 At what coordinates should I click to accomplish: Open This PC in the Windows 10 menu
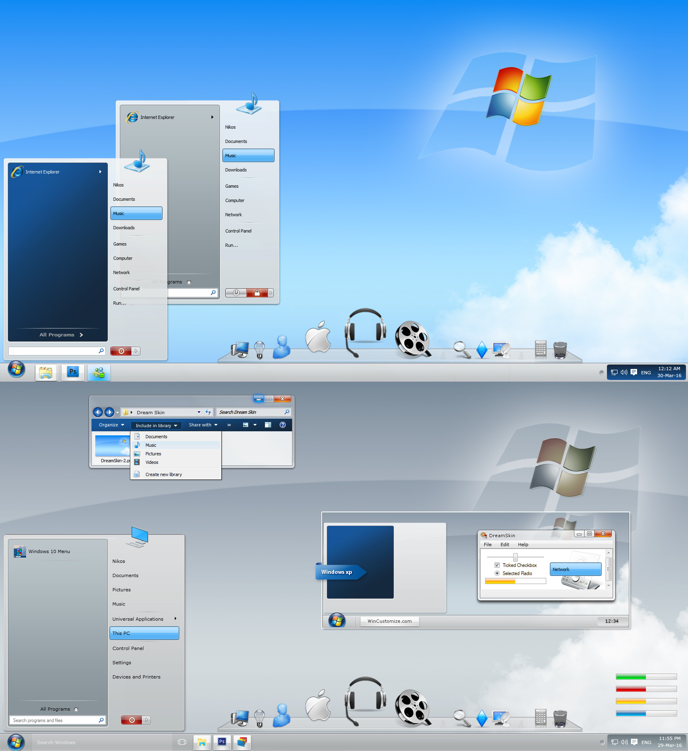[144, 633]
